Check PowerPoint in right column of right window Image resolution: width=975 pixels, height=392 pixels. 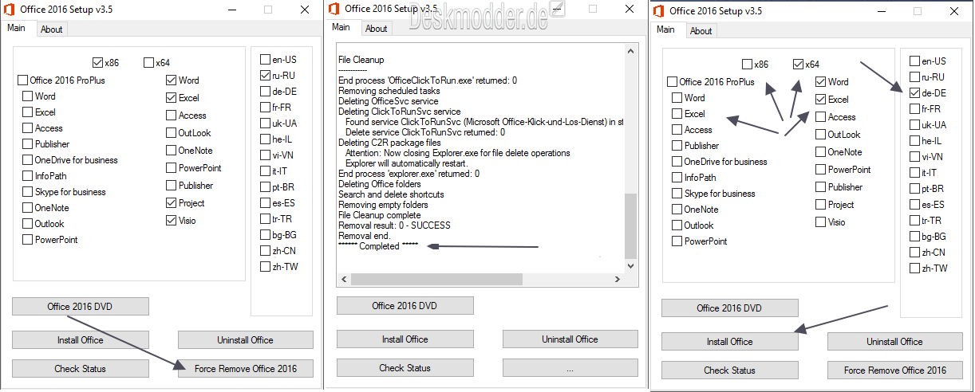tap(821, 170)
